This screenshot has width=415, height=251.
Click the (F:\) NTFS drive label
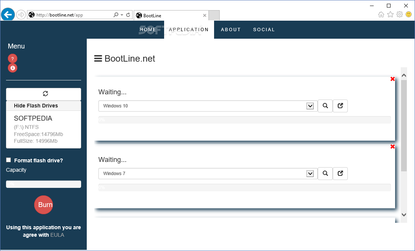26,127
